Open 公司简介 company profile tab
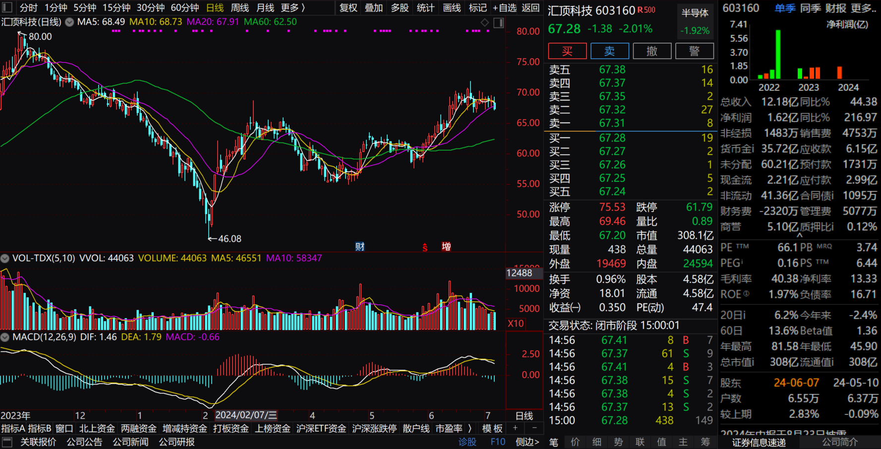Viewport: 881px width, 449px height. [x=840, y=442]
